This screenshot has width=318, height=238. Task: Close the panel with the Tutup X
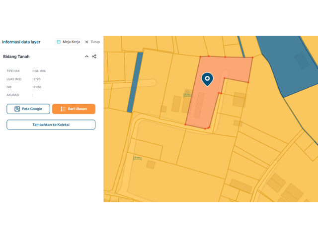[92, 42]
